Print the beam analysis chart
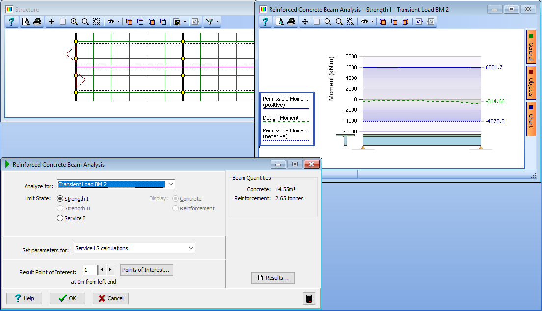The image size is (542, 311). click(291, 22)
